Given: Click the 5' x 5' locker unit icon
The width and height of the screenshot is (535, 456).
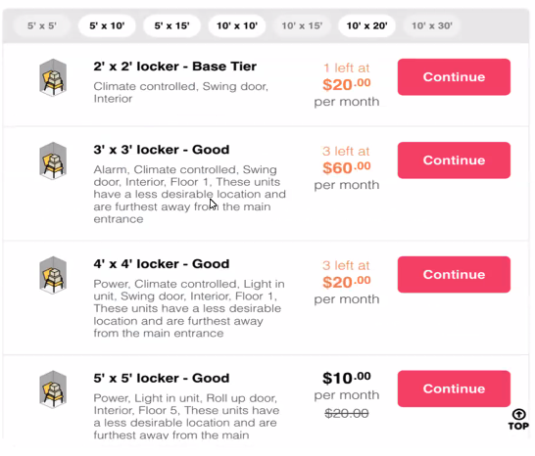Looking at the screenshot, I should tap(53, 388).
